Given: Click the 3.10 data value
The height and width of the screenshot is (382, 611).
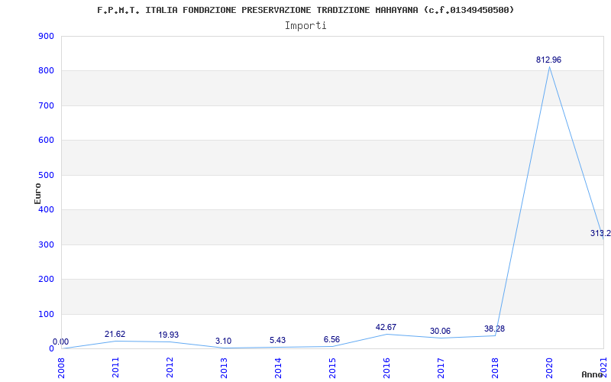Looking at the screenshot, I should 223,341.
